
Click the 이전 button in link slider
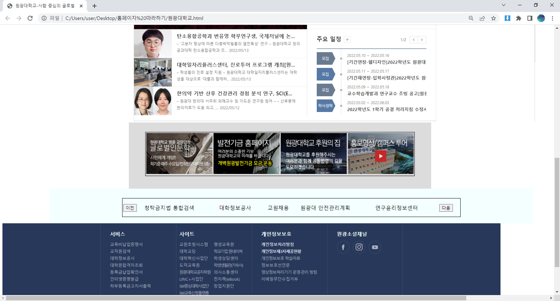pos(130,208)
